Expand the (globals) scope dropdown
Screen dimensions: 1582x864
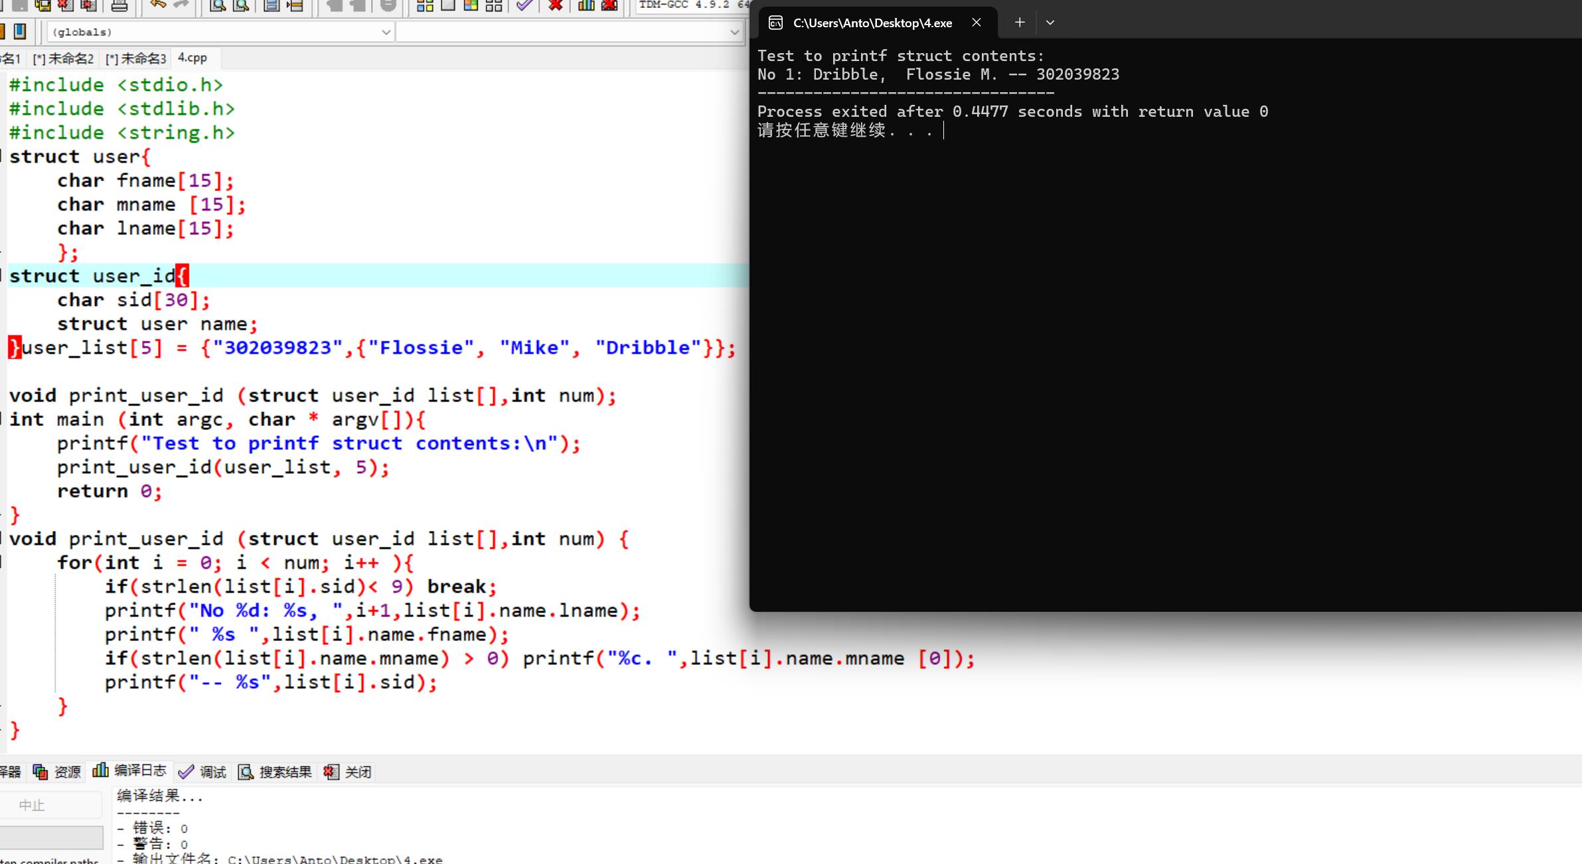click(x=386, y=32)
